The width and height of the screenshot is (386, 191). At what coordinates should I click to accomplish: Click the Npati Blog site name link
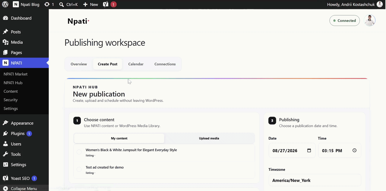(x=30, y=5)
